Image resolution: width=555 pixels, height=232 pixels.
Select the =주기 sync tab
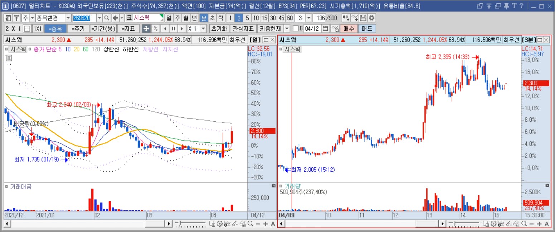tap(78, 29)
